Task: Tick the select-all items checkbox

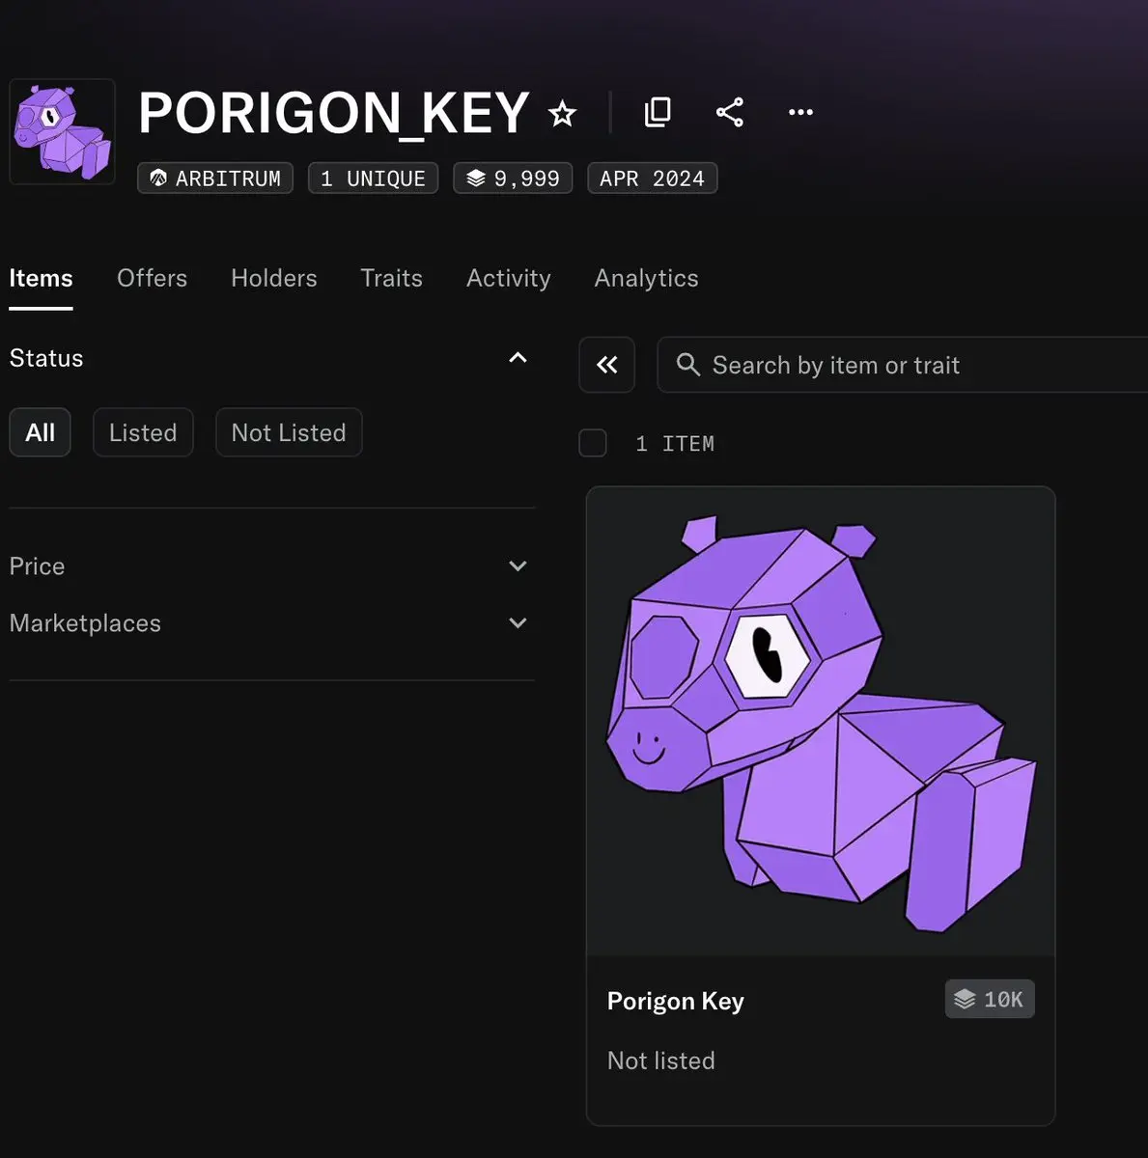Action: [x=592, y=443]
